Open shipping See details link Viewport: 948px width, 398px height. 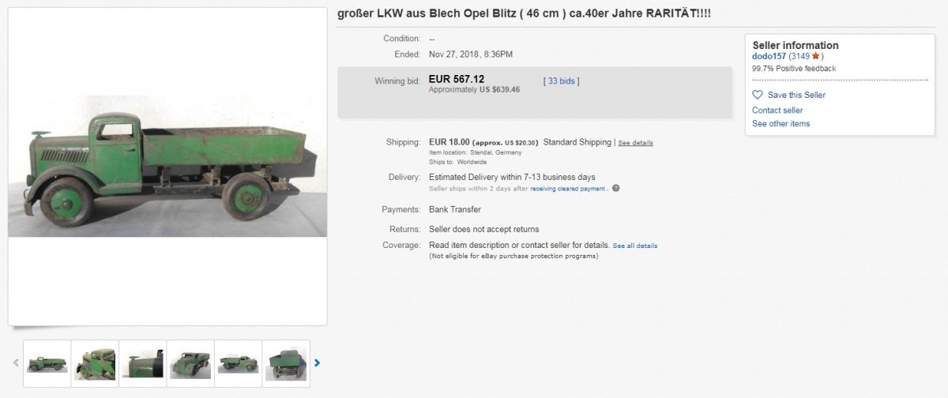[635, 143]
